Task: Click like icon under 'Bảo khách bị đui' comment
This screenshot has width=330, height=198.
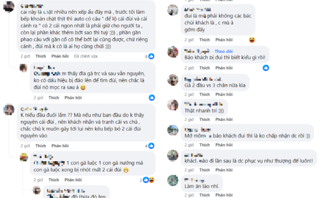Action: point(266,68)
